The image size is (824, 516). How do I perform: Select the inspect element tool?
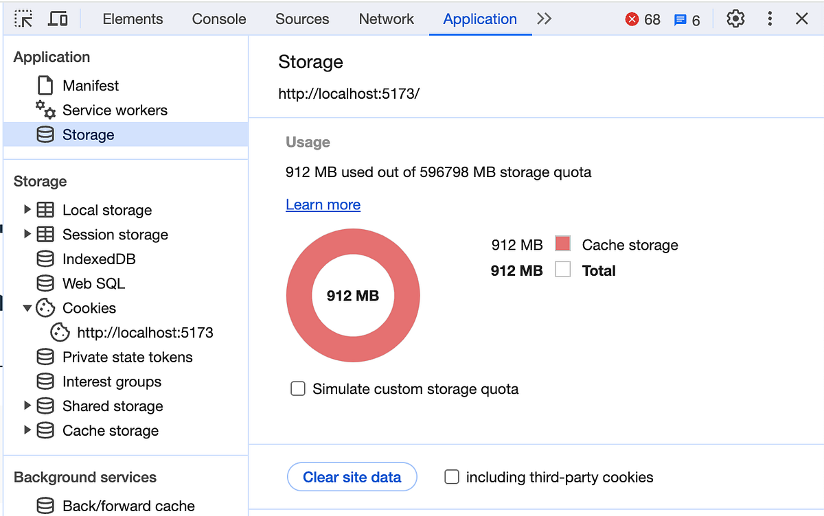coord(23,19)
